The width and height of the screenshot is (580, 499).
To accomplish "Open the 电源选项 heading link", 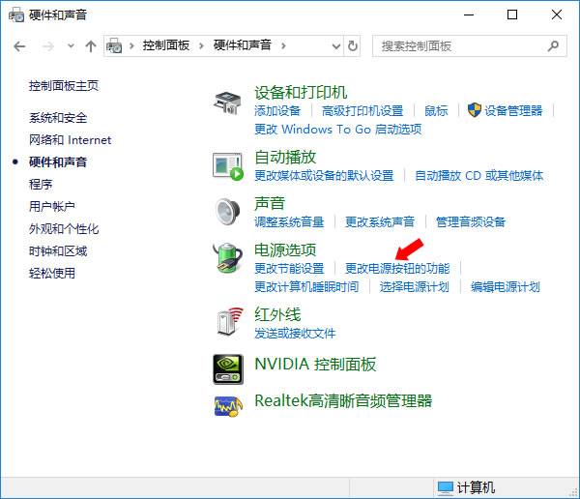I will [x=285, y=249].
